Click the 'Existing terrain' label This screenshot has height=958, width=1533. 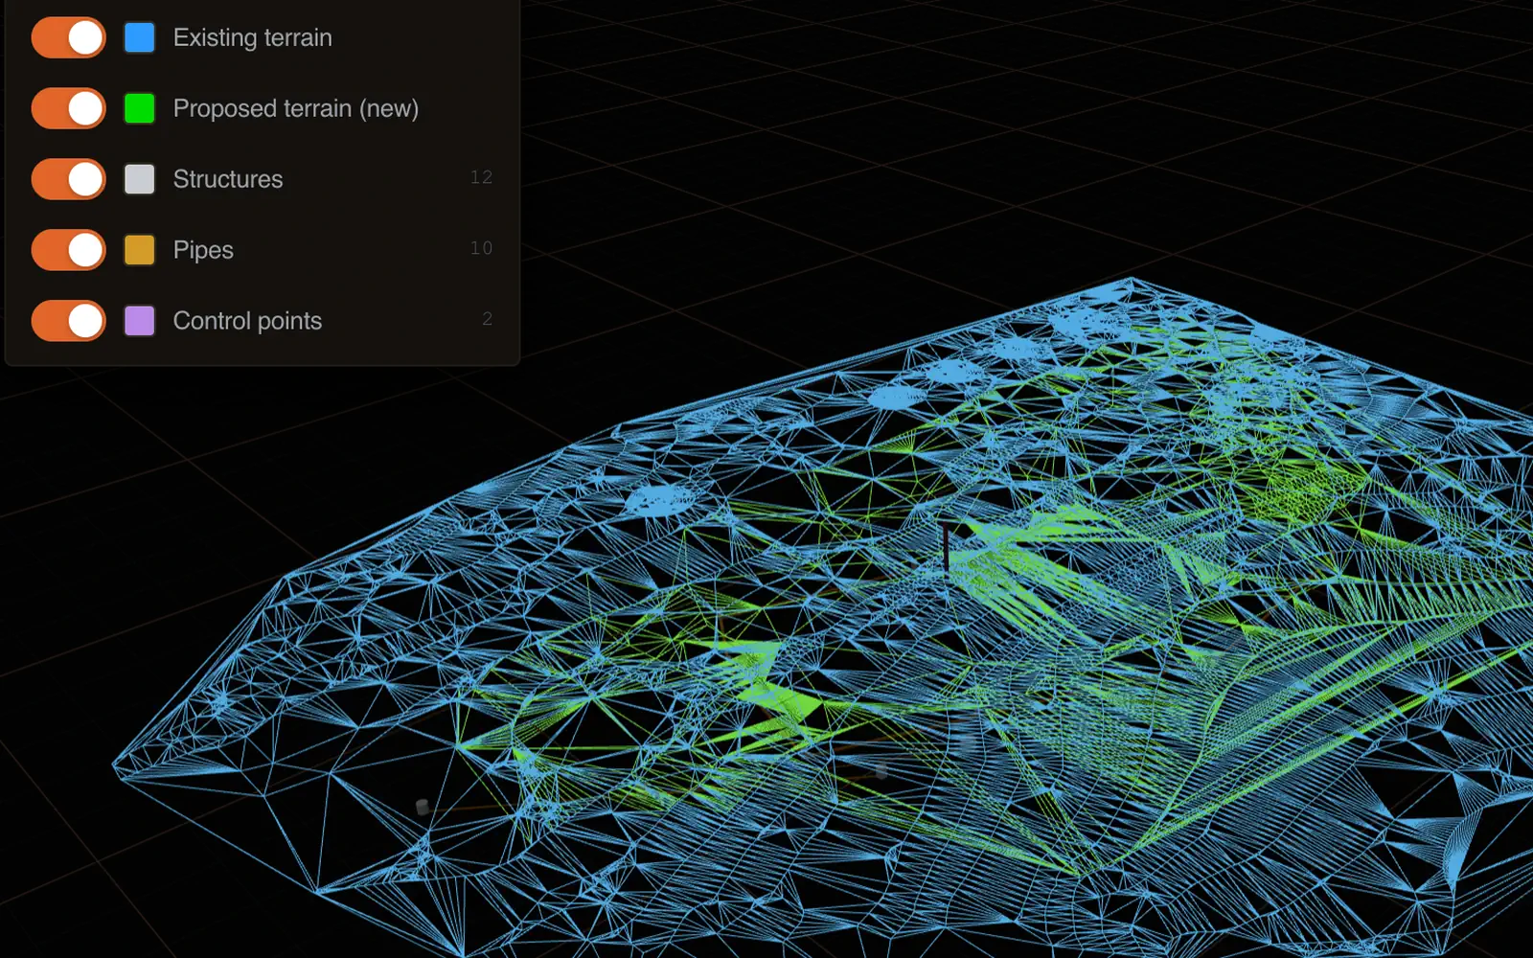click(253, 37)
